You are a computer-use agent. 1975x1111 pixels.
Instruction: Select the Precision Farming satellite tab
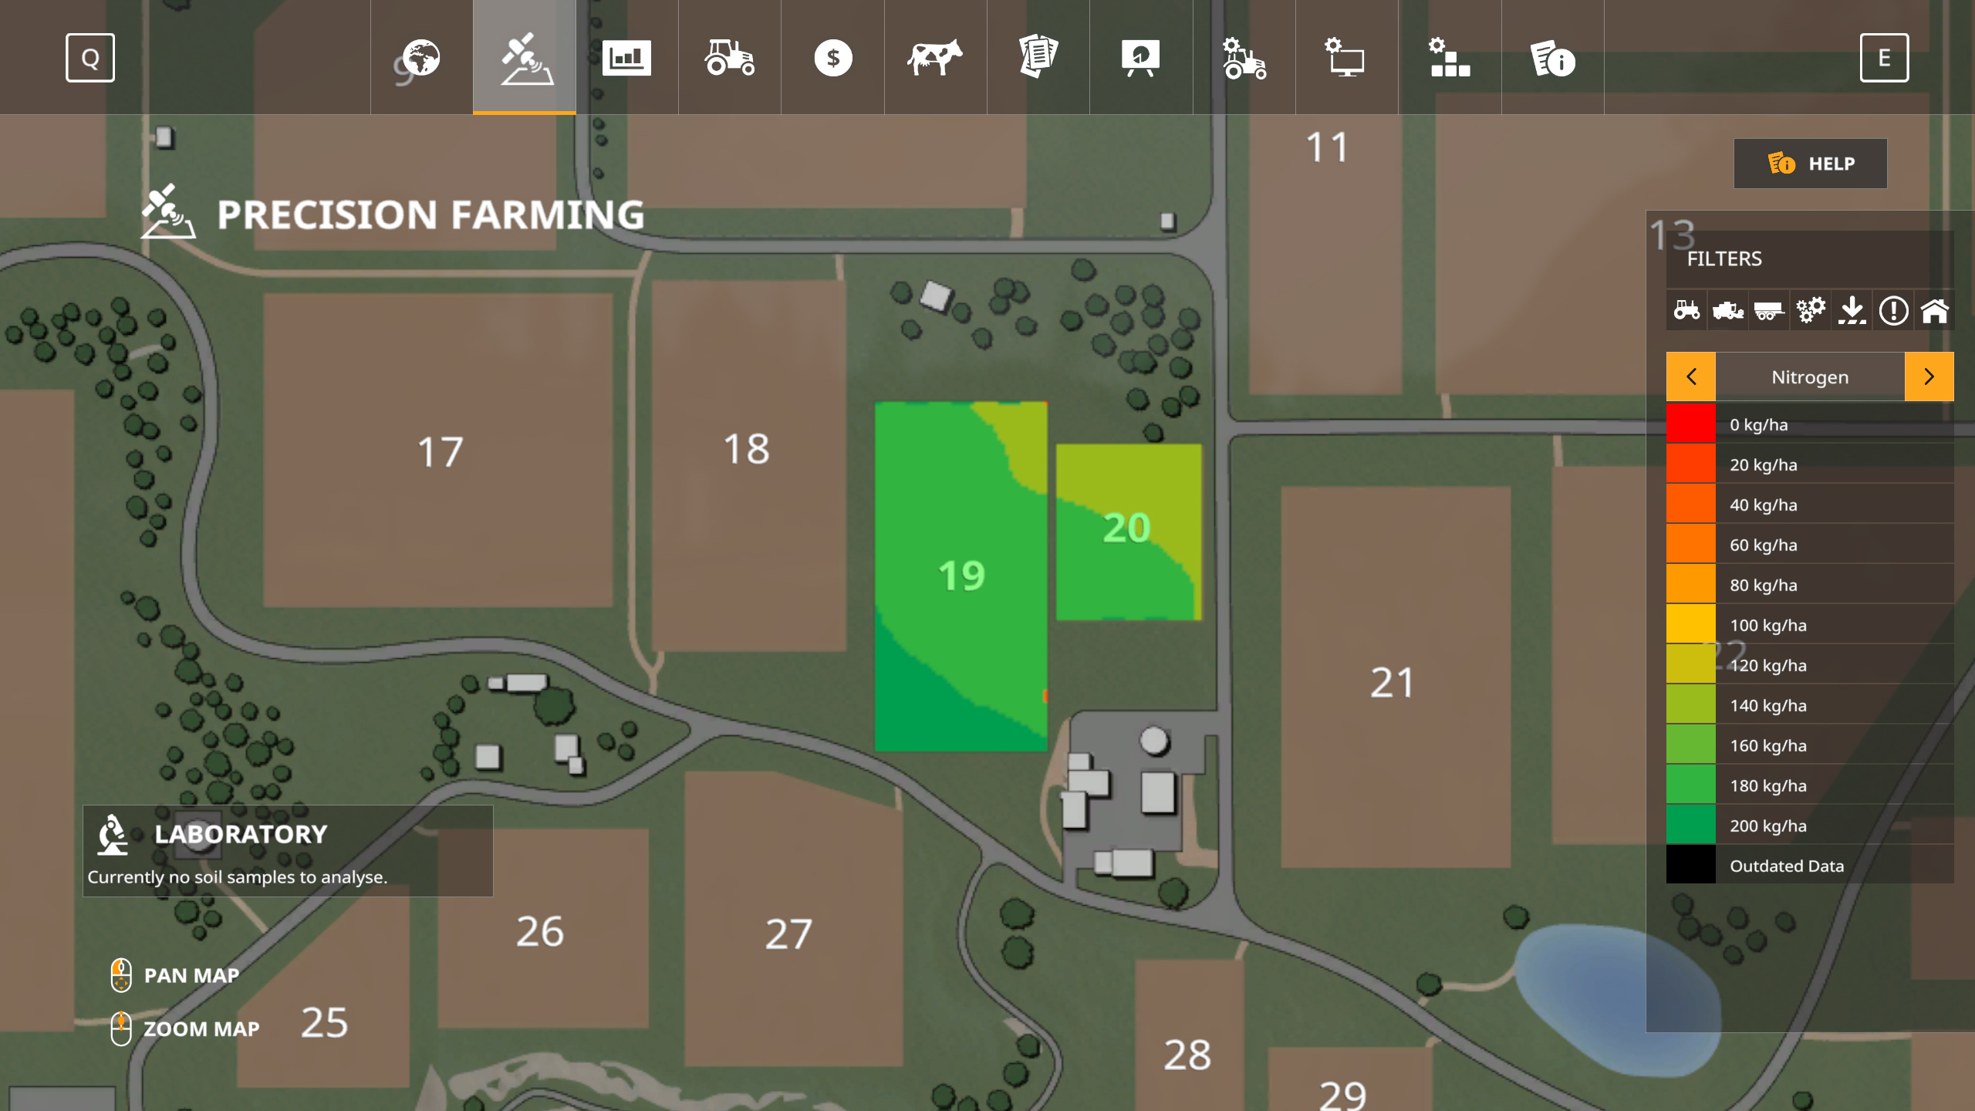tap(525, 58)
